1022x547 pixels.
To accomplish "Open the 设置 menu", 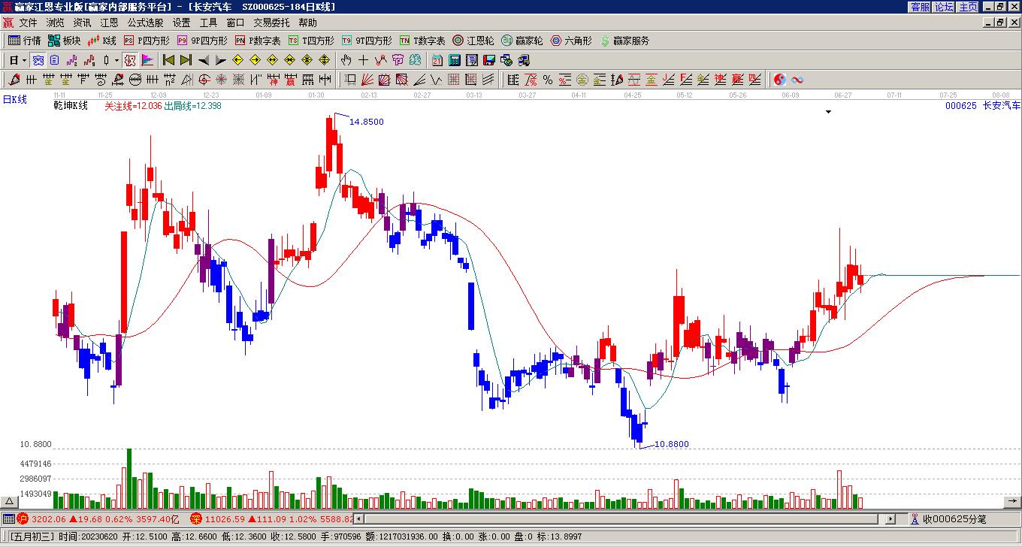I will pos(181,23).
